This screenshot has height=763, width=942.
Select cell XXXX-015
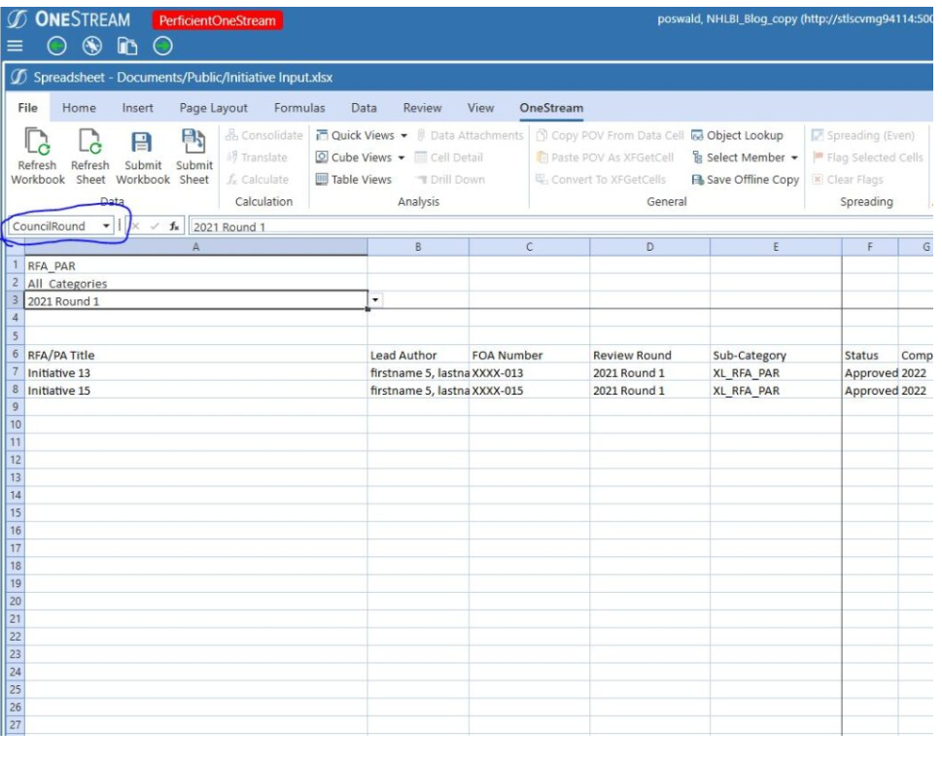click(529, 390)
